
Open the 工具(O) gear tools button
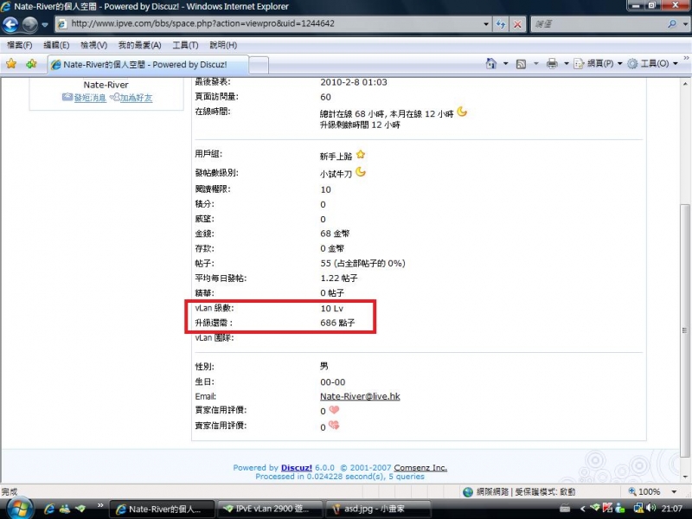(x=648, y=64)
